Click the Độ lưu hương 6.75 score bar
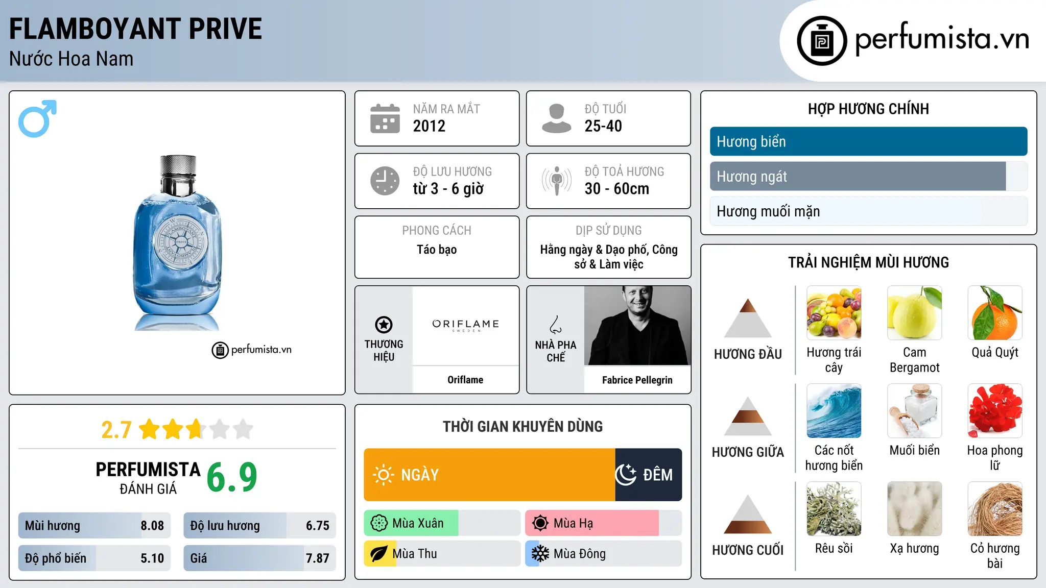Image resolution: width=1046 pixels, height=588 pixels. tap(259, 525)
